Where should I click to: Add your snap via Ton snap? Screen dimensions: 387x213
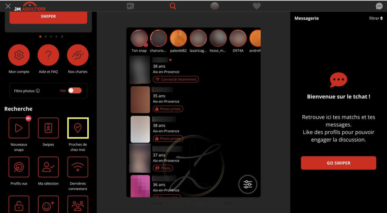[139, 38]
